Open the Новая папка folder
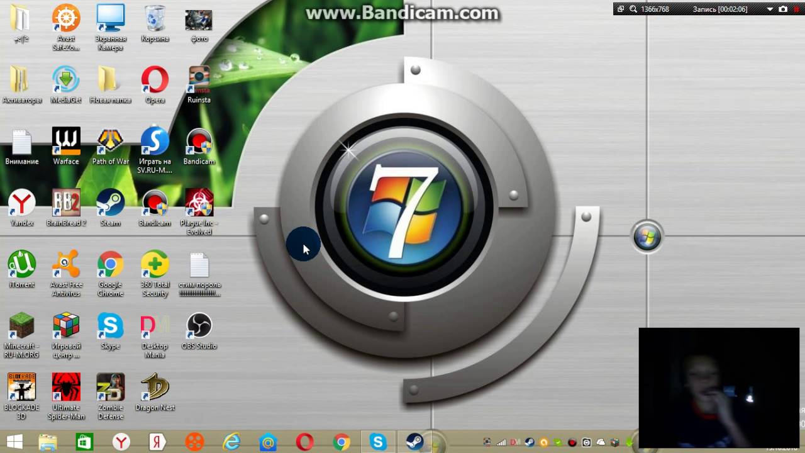Viewport: 805px width, 453px height. (110, 85)
